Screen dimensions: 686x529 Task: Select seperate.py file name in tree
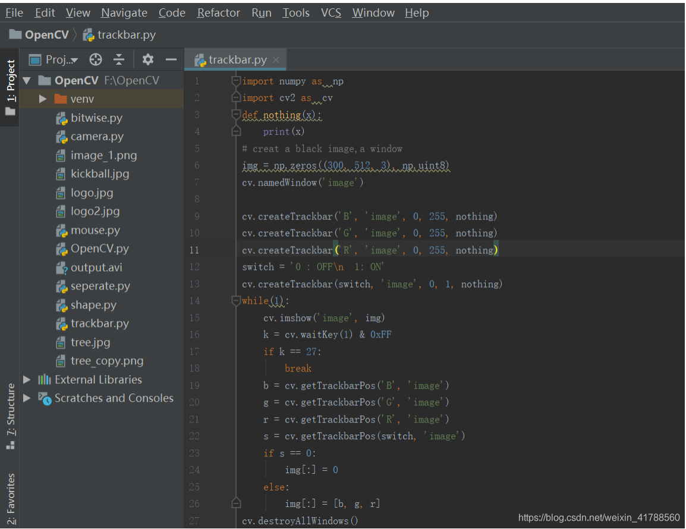(x=100, y=286)
